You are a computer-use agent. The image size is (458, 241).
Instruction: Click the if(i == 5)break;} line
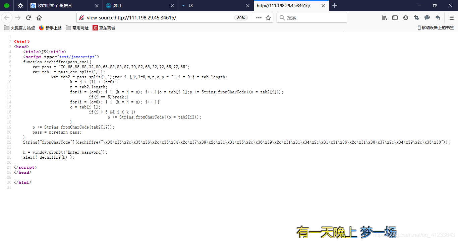pos(109,97)
